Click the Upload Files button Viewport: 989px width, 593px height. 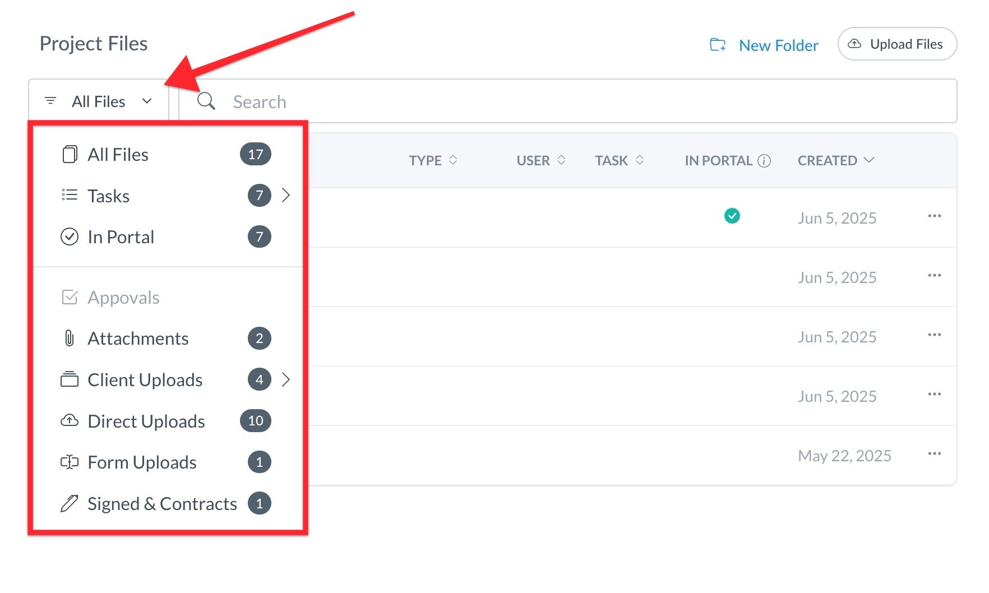[896, 44]
